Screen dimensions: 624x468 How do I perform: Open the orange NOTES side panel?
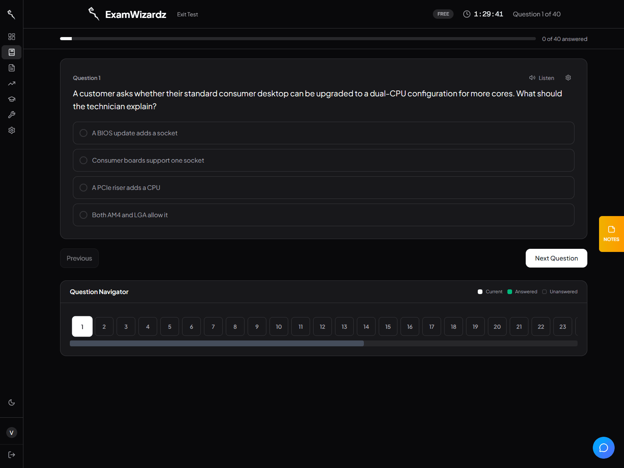click(611, 234)
